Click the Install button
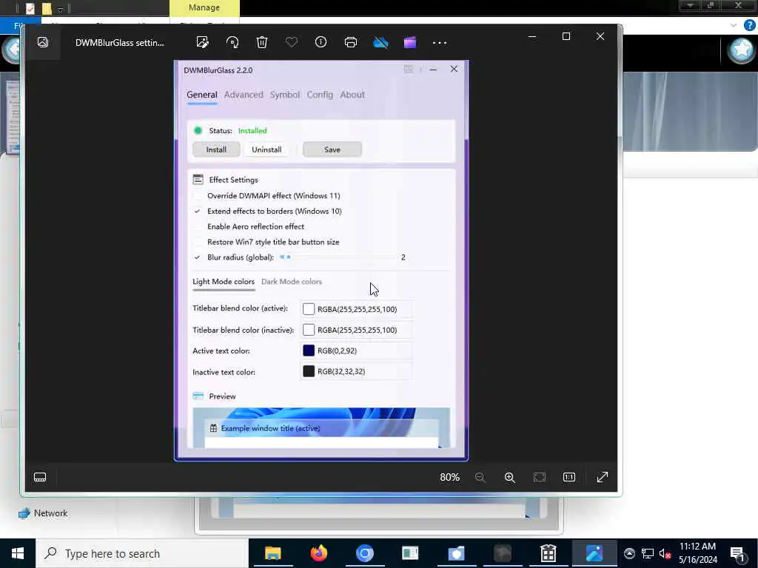 click(x=216, y=149)
